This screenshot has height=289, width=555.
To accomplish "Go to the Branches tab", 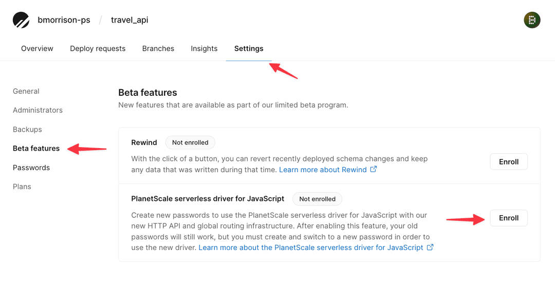I will tap(158, 49).
